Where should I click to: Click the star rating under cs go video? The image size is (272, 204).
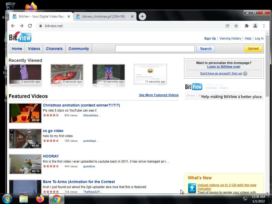pos(51,141)
